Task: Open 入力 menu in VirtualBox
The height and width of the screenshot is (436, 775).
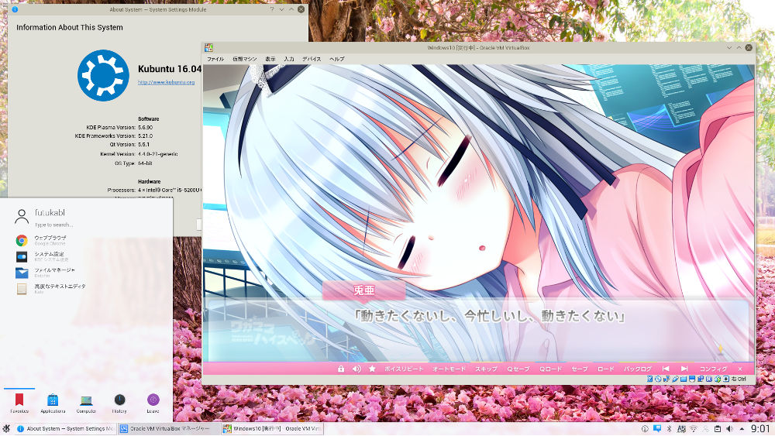Action: [288, 59]
